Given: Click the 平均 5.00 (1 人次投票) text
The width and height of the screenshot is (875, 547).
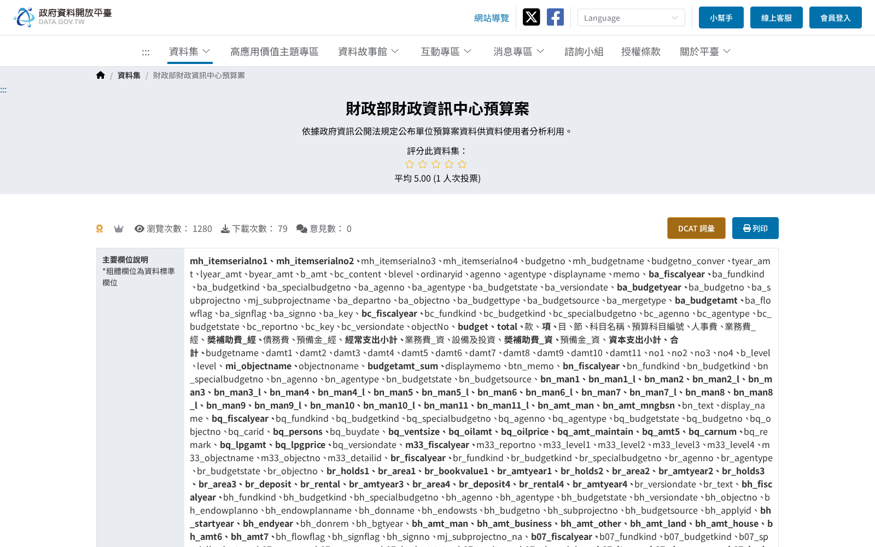Looking at the screenshot, I should click(x=437, y=178).
